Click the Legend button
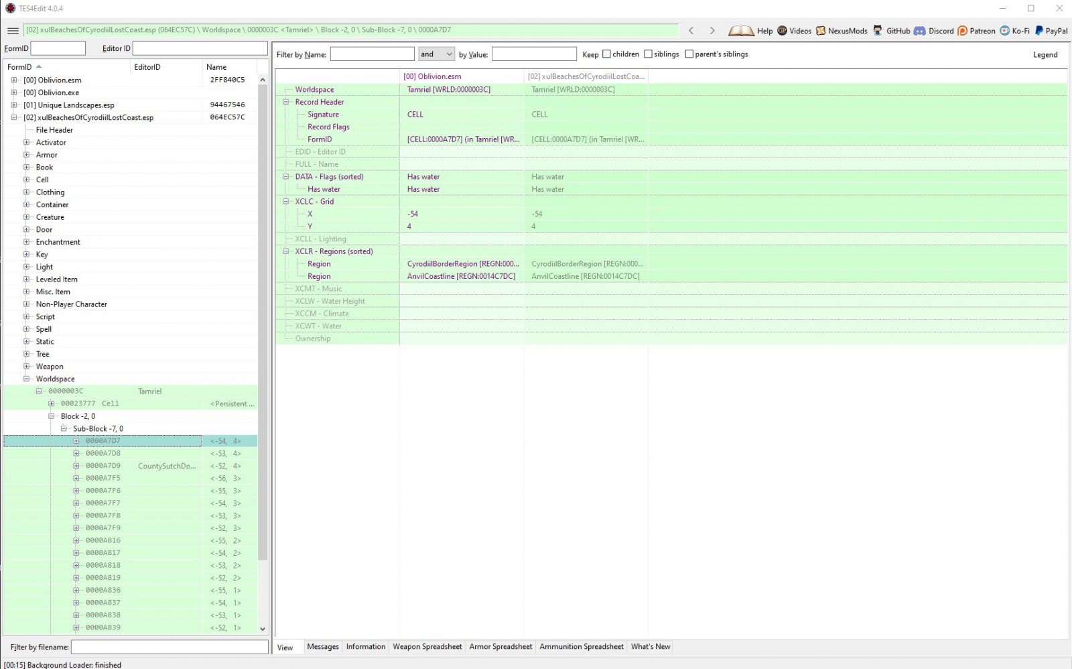The height and width of the screenshot is (669, 1072). pyautogui.click(x=1045, y=55)
